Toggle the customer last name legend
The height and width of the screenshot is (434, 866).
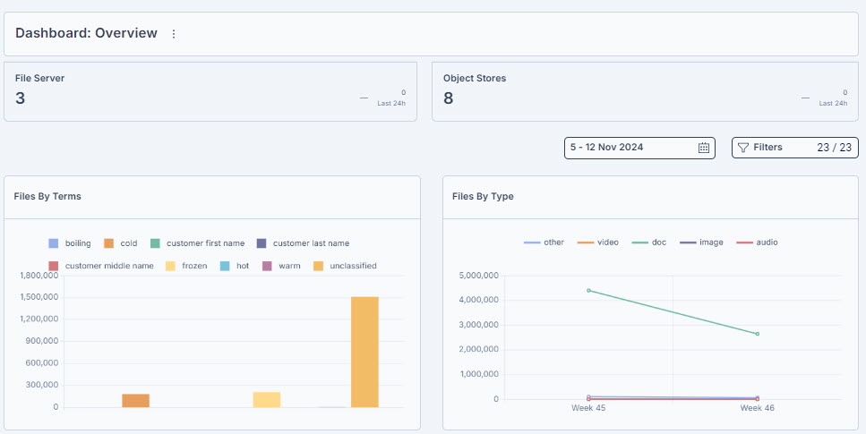[304, 243]
